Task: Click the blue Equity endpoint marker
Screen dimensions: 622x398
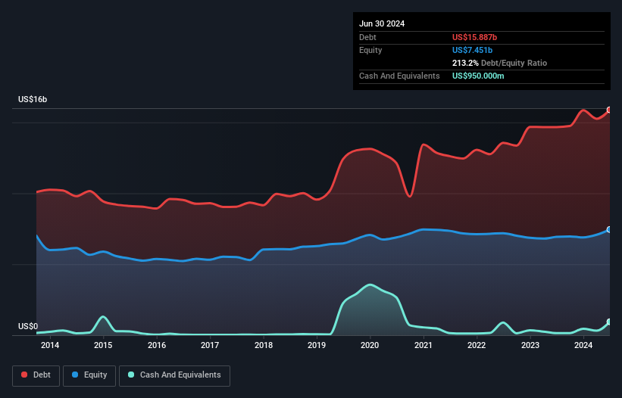Action: (609, 230)
